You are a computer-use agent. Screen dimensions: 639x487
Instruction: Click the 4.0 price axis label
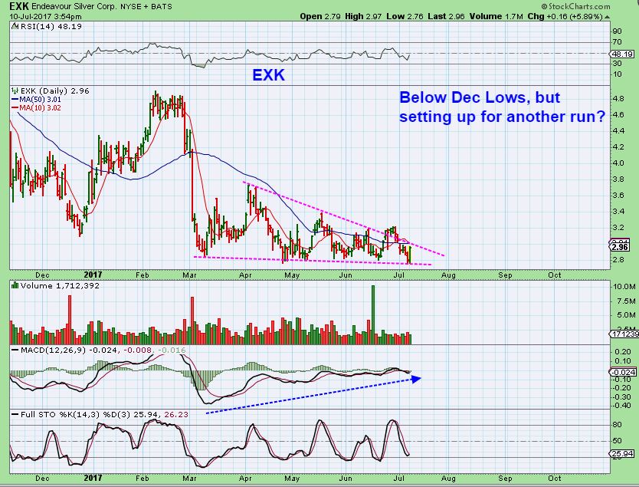(x=618, y=163)
